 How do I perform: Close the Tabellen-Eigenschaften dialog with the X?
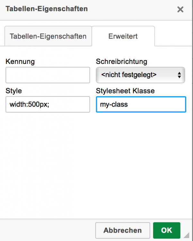[x=180, y=9]
